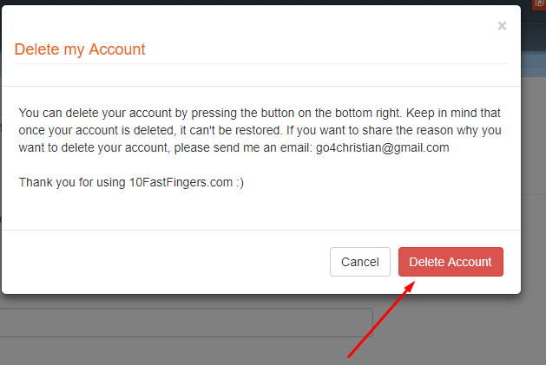The width and height of the screenshot is (546, 365).
Task: Click the "Delete my Account" heading
Action: (x=80, y=49)
